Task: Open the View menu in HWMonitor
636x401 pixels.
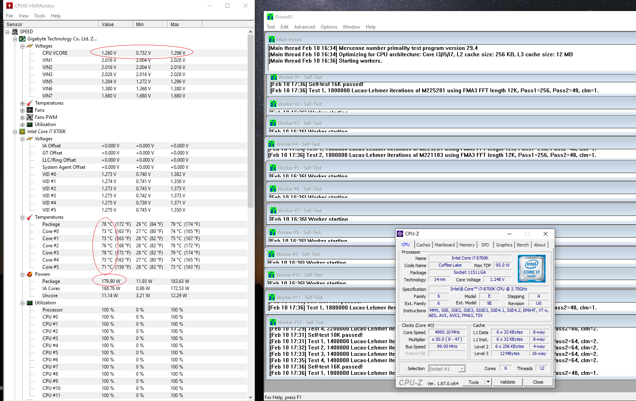Action: pos(23,16)
